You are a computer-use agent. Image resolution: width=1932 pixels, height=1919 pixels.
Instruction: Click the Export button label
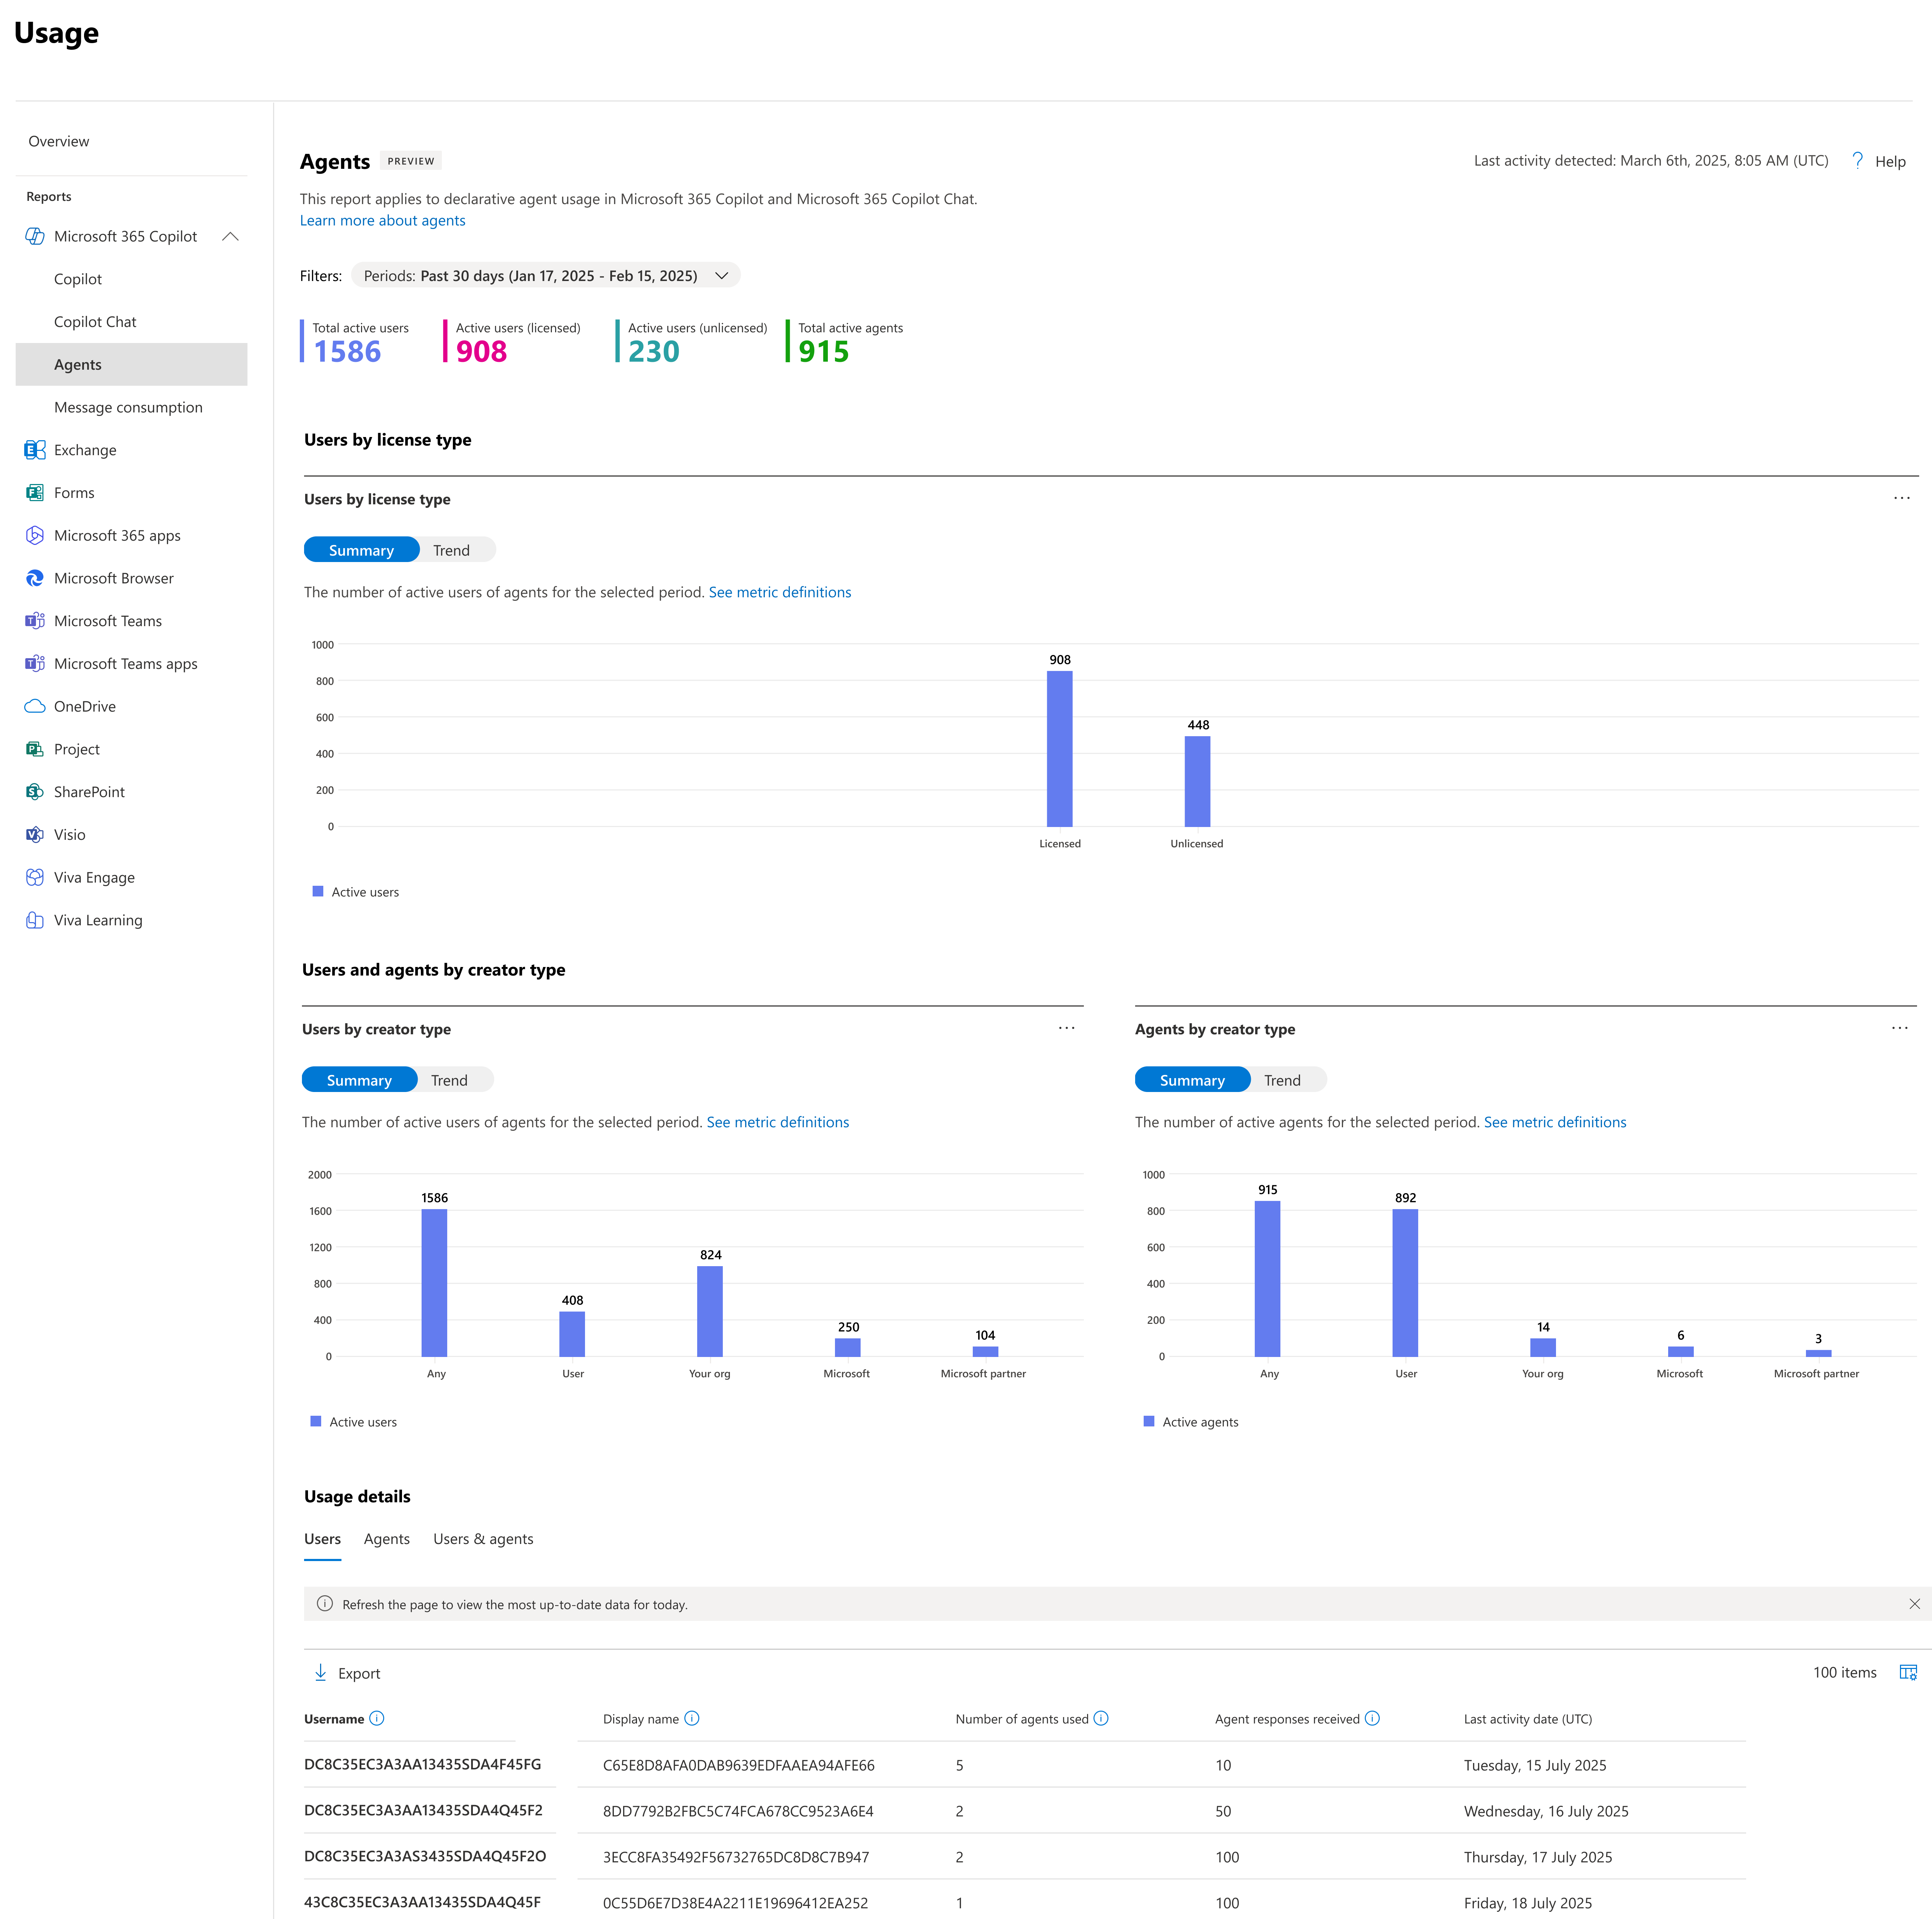click(359, 1674)
